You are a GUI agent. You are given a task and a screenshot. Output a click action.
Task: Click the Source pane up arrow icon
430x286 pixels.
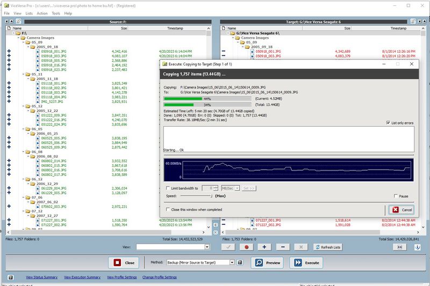[x=11, y=21]
